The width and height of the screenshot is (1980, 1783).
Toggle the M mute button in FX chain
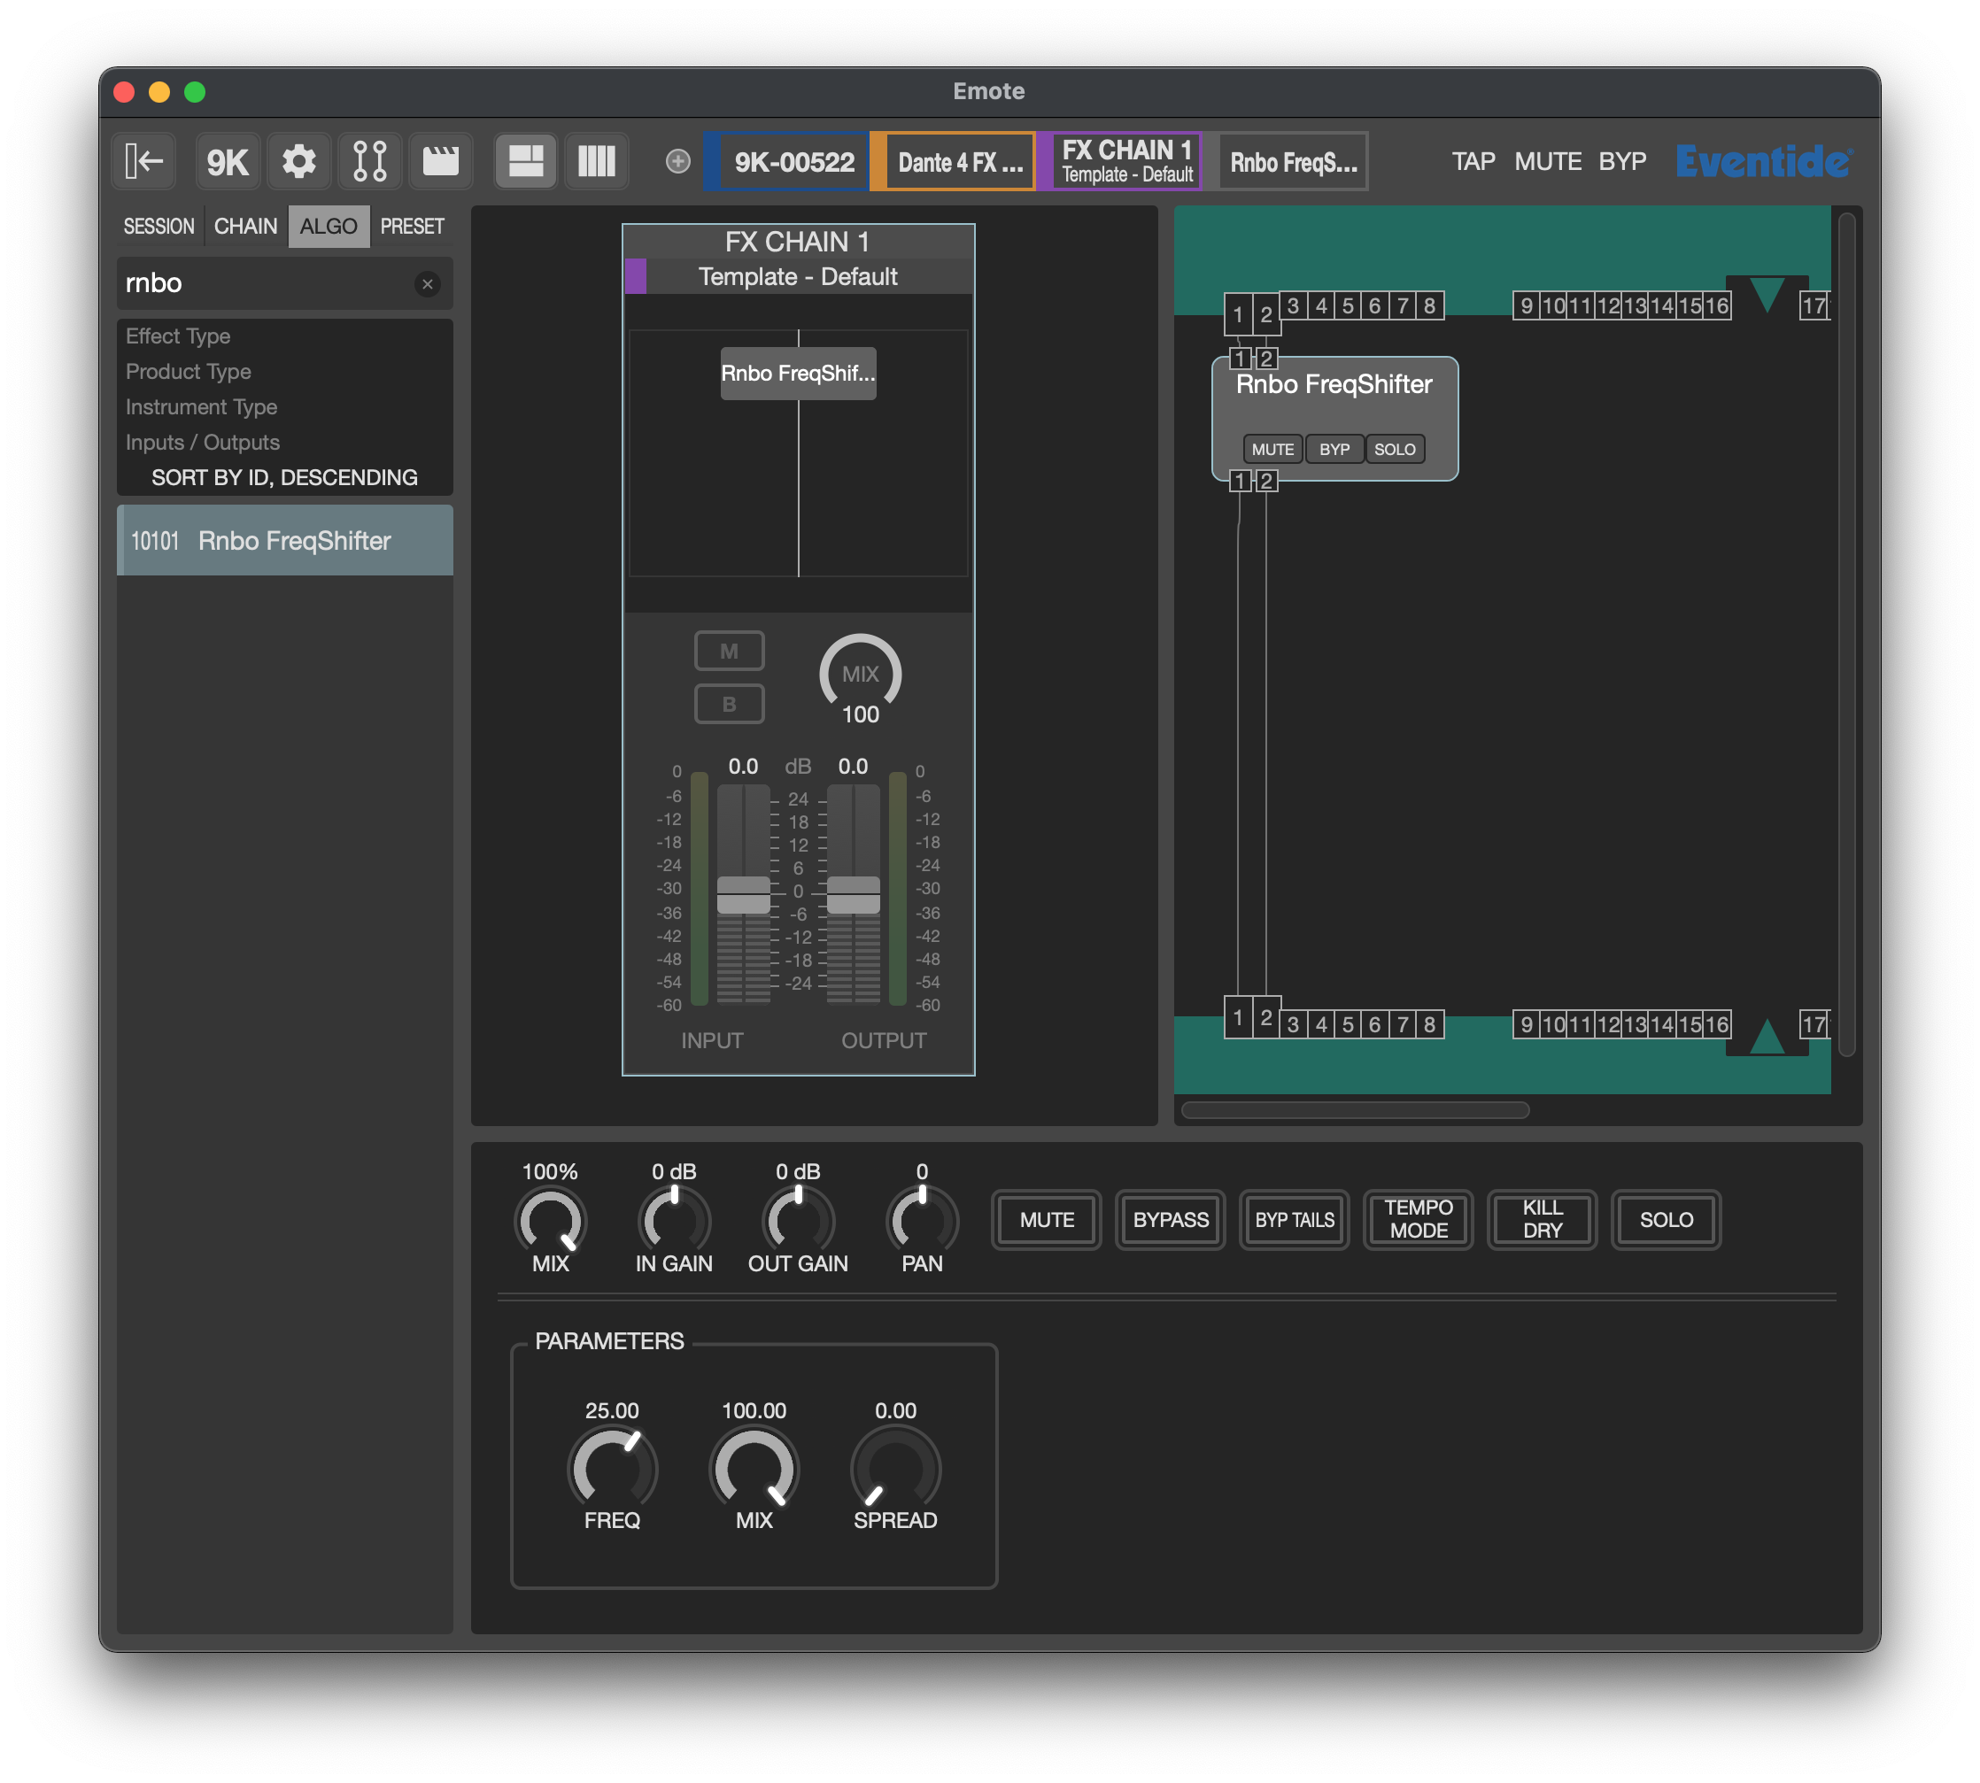coord(729,651)
